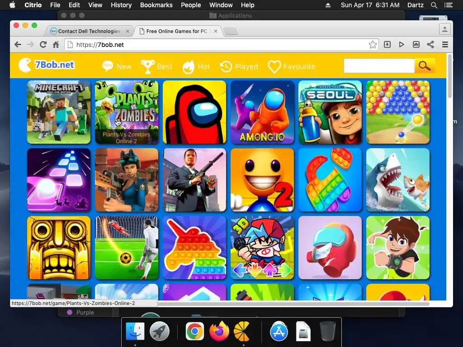Screen dimensions: 463x347
Task: Open Launchpad from the dock
Action: coord(160,331)
